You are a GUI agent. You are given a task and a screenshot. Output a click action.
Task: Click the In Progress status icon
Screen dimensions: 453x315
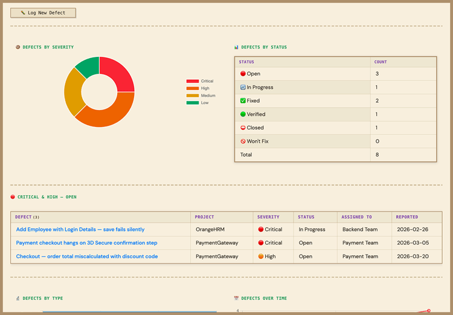tap(243, 87)
